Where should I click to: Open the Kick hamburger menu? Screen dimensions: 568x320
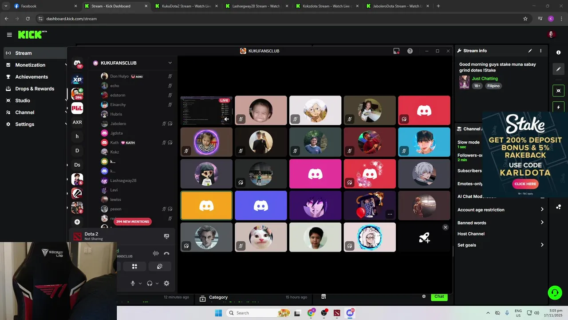[9, 35]
